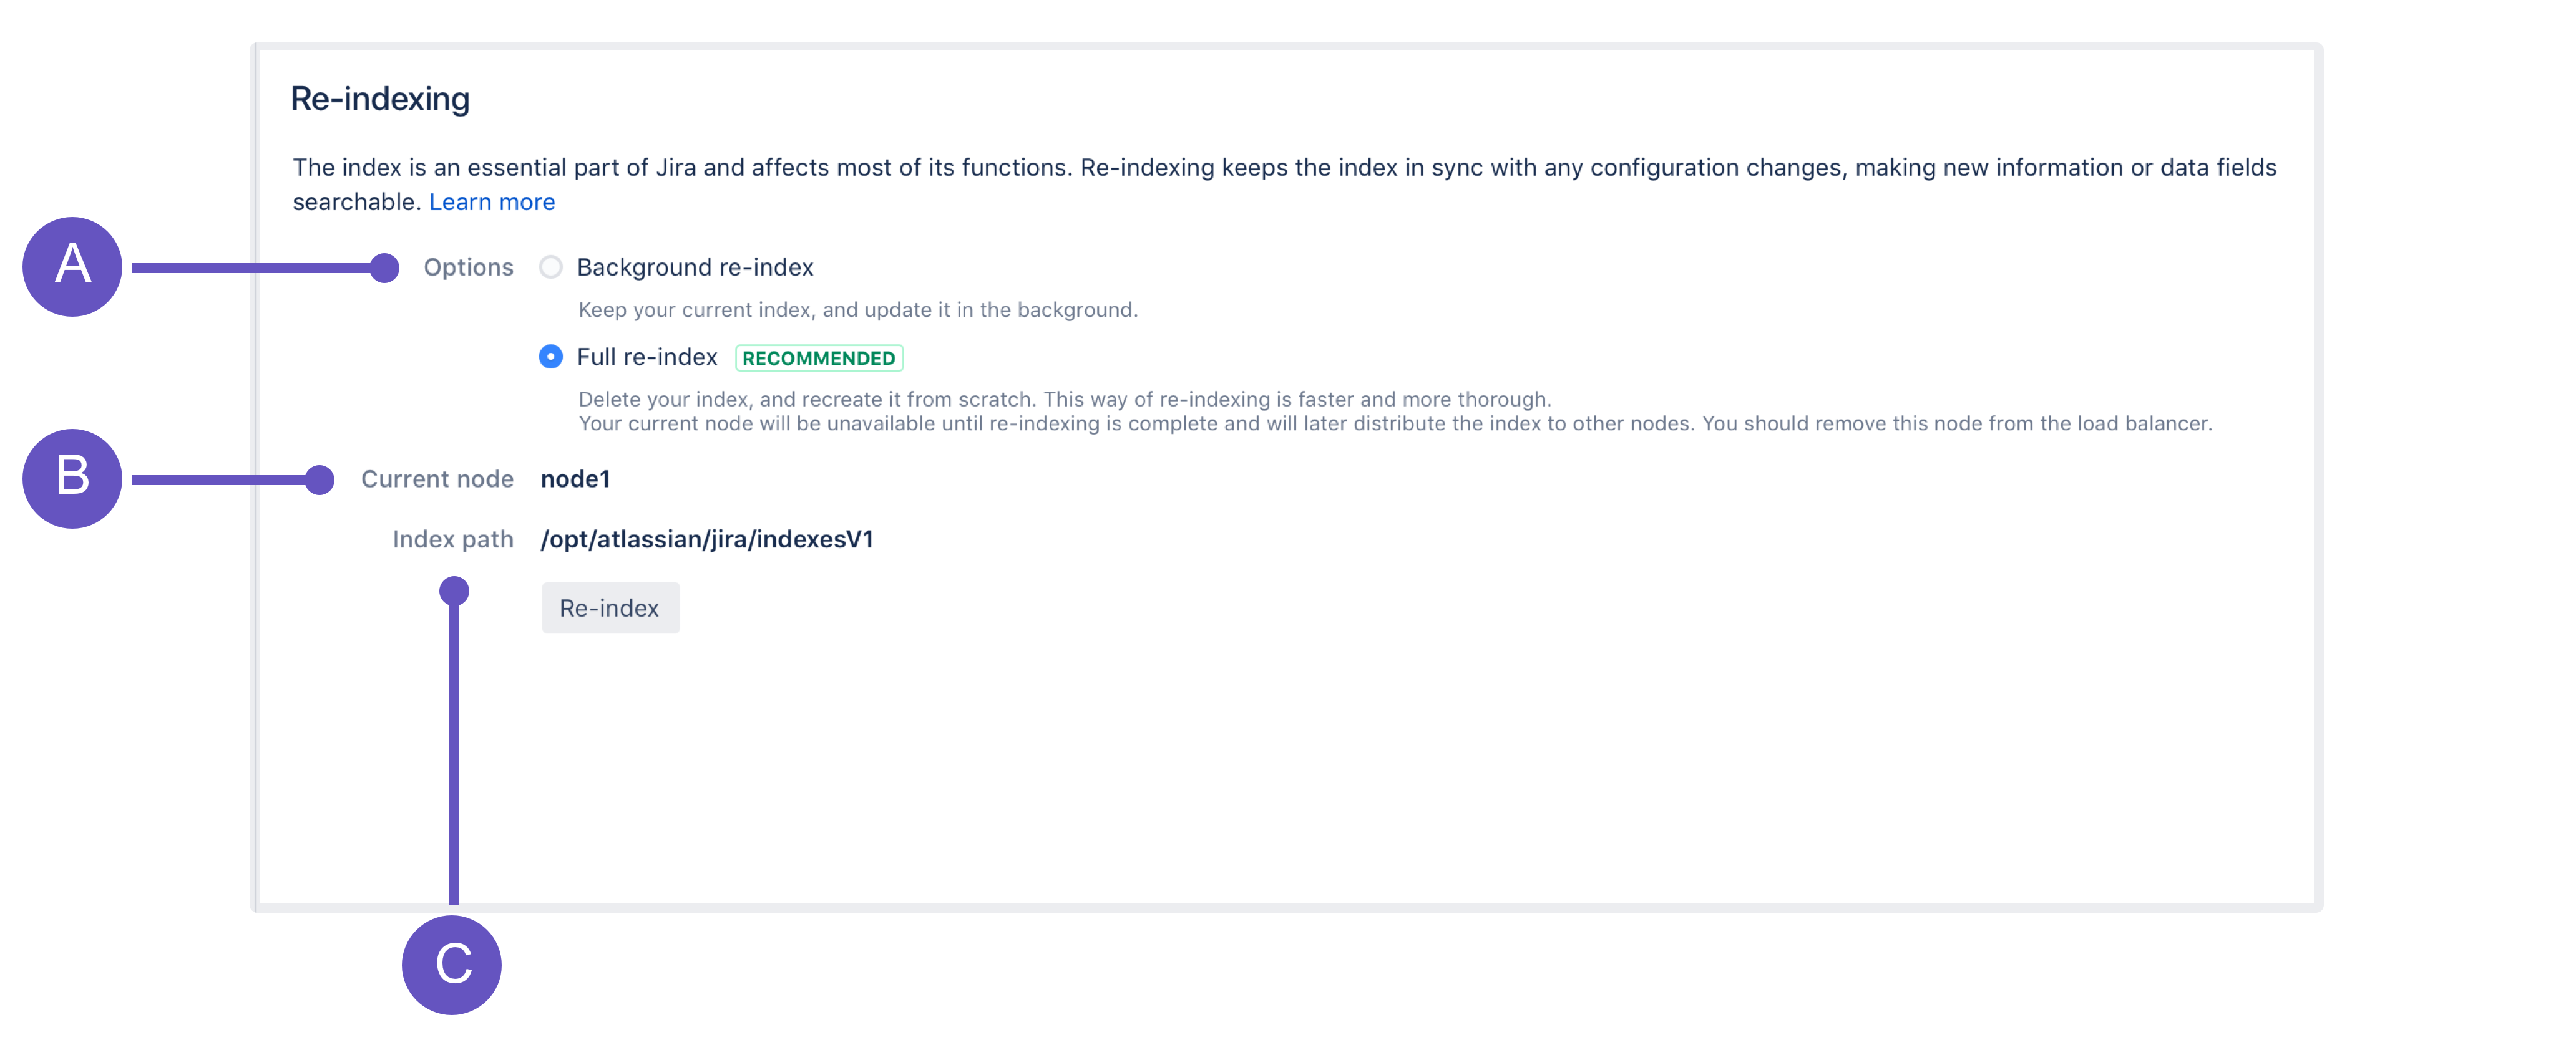Click the Background re-index label text
This screenshot has height=1040, width=2576.
pyautogui.click(x=695, y=267)
